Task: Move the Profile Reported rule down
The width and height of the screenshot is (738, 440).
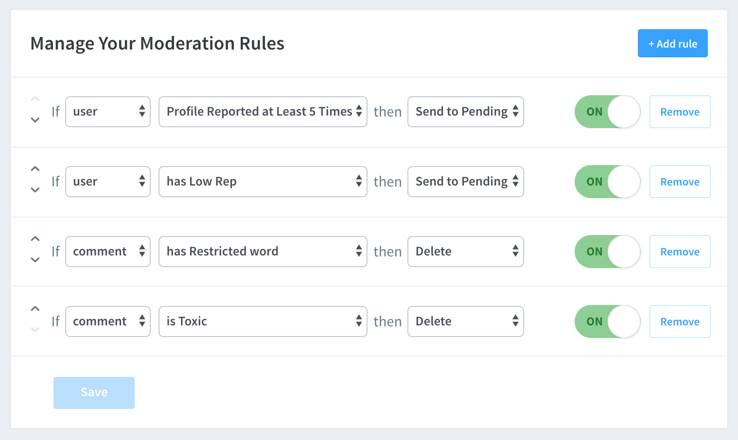Action: [x=35, y=120]
